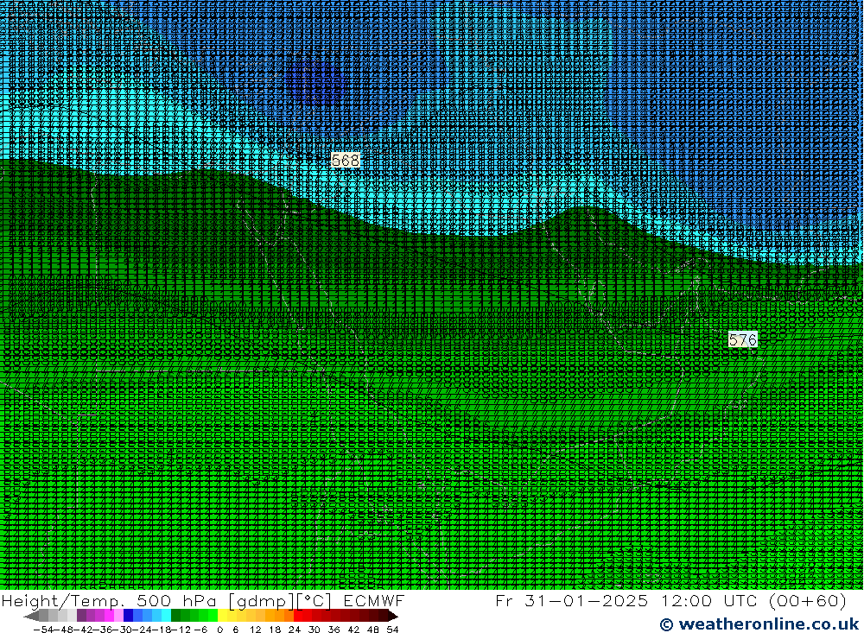
Task: Click the magenta legend swatch above -36
Action: (109, 616)
